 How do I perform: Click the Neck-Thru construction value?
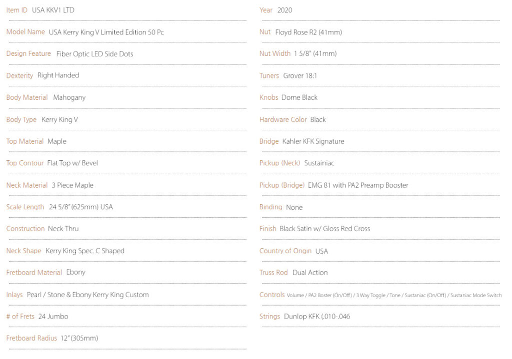63,229
